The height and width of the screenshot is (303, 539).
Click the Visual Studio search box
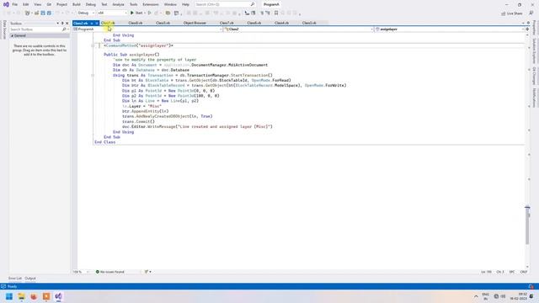[225, 4]
